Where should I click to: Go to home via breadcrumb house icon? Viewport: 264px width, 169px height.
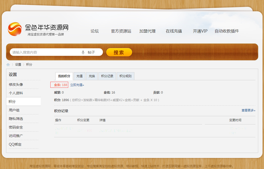tap(8, 65)
